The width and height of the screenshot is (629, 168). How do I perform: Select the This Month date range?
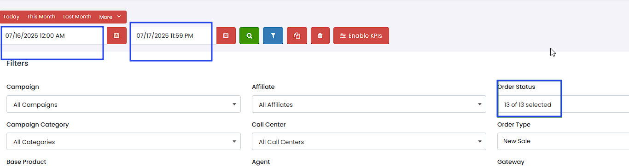41,17
